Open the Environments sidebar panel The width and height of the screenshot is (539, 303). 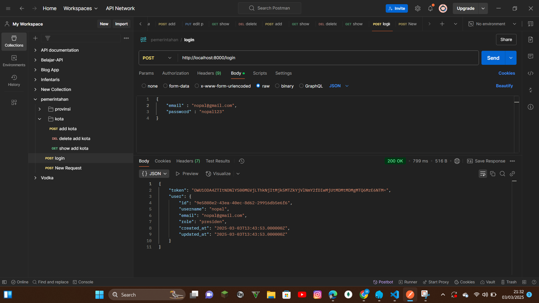click(14, 61)
